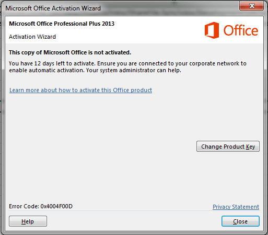Close the wizard using the red X

click(251, 6)
